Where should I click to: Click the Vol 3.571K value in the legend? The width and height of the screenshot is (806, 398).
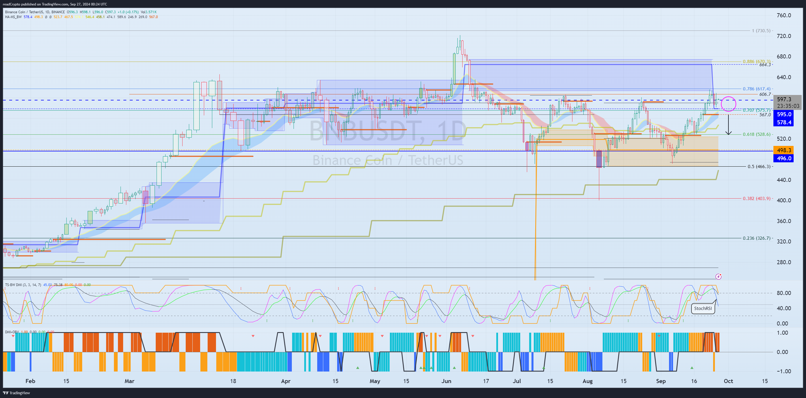(x=149, y=12)
